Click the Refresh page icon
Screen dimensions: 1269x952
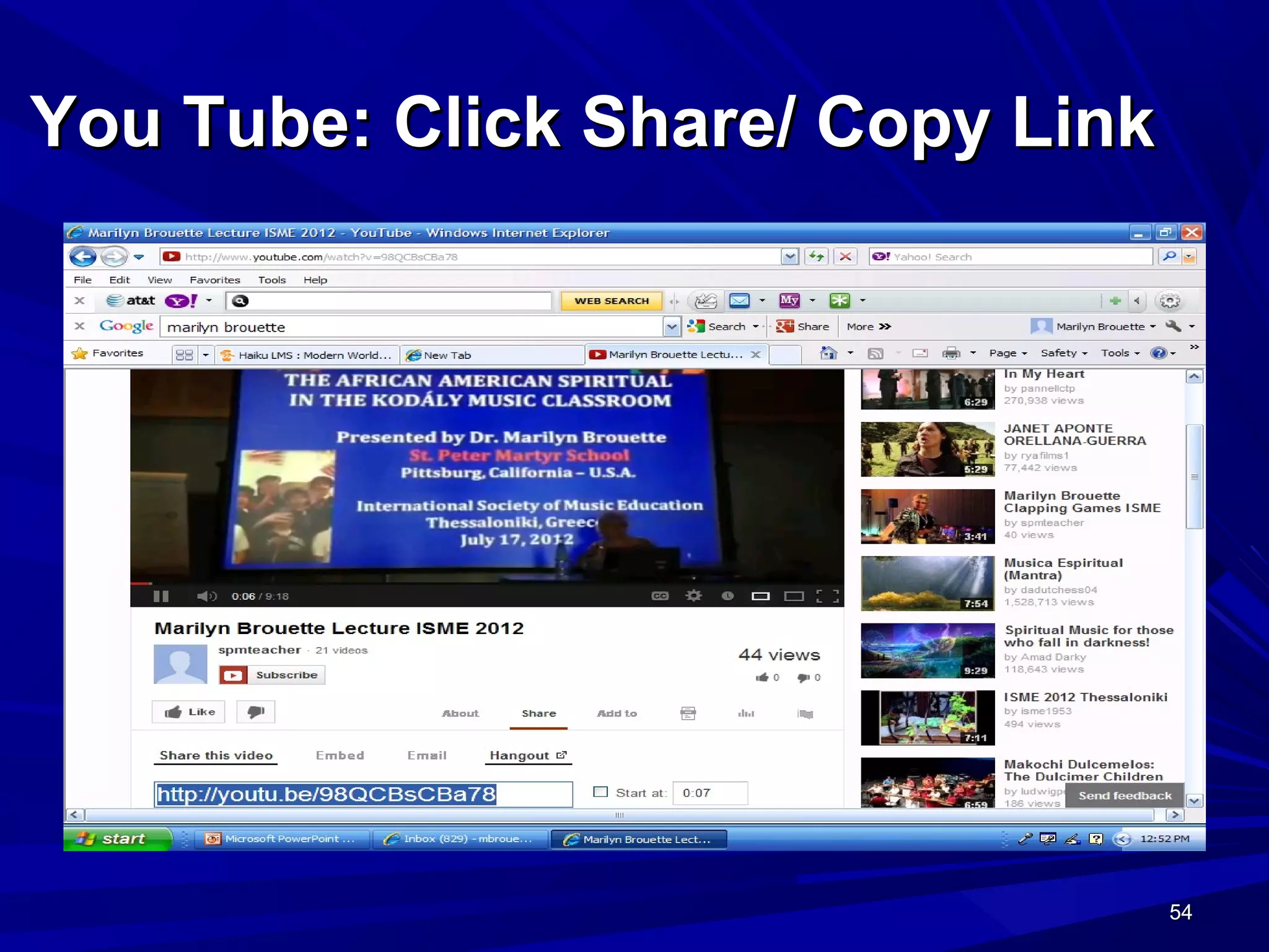tap(817, 257)
